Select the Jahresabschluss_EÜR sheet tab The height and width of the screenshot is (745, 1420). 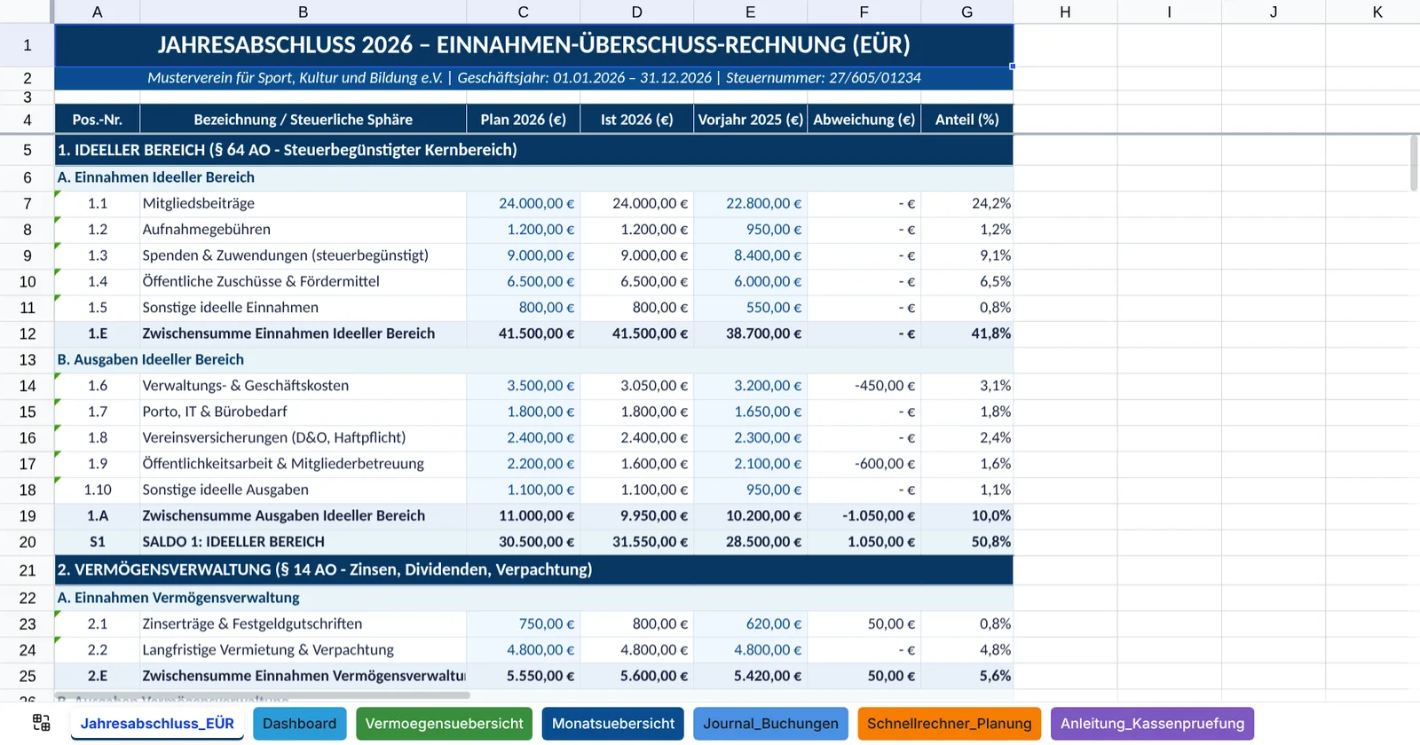(x=157, y=724)
